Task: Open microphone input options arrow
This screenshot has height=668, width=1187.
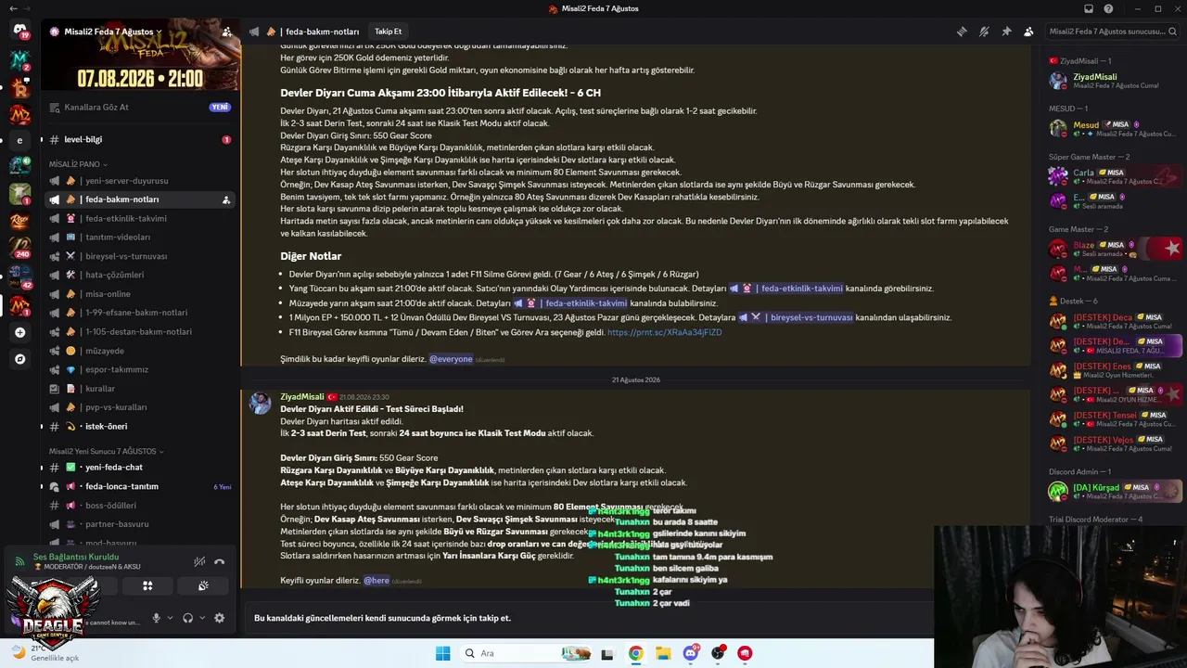Action: point(169,618)
